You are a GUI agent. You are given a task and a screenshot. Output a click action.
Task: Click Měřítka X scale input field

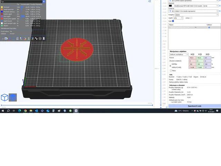click(x=192, y=64)
